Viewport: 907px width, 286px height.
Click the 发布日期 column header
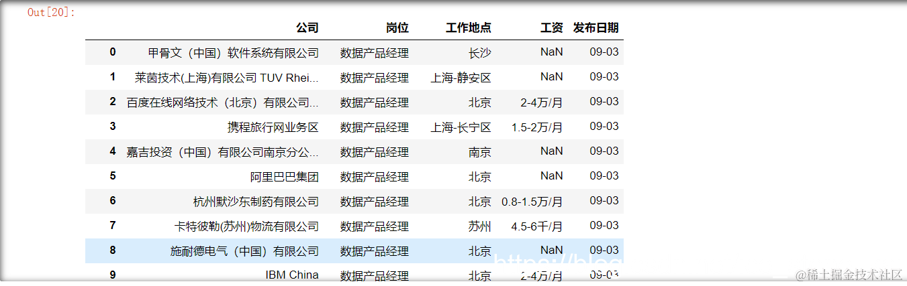click(x=596, y=28)
